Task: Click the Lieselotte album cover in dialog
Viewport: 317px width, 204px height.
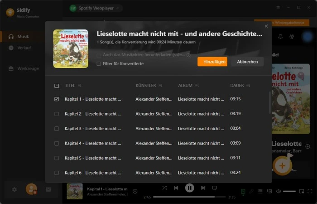Action: tap(71, 49)
